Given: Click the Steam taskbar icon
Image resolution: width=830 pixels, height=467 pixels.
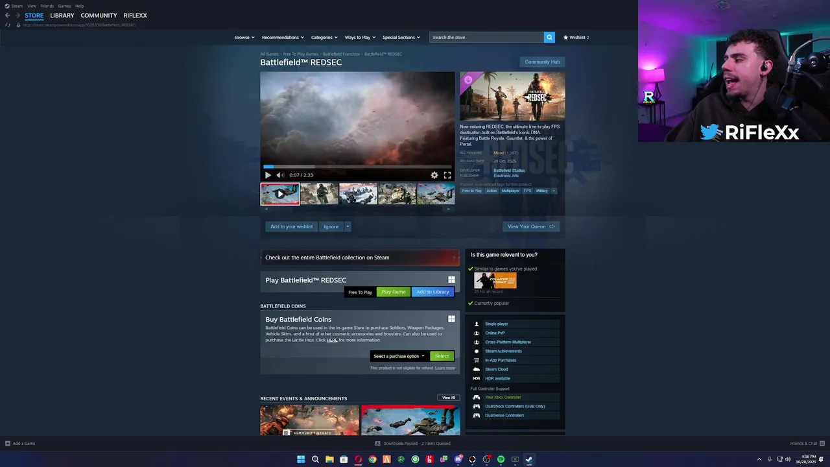Looking at the screenshot, I should click(529, 459).
